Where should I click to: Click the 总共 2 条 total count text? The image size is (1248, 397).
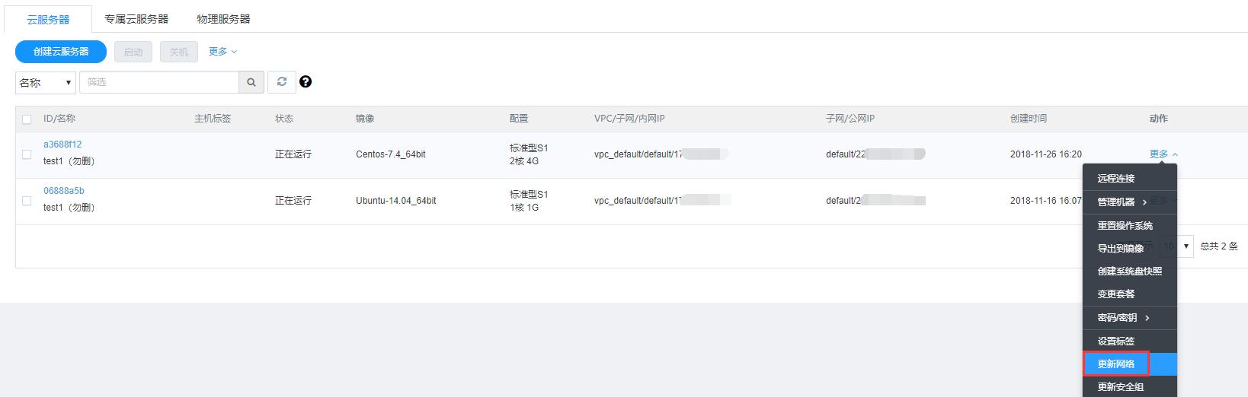click(x=1219, y=246)
